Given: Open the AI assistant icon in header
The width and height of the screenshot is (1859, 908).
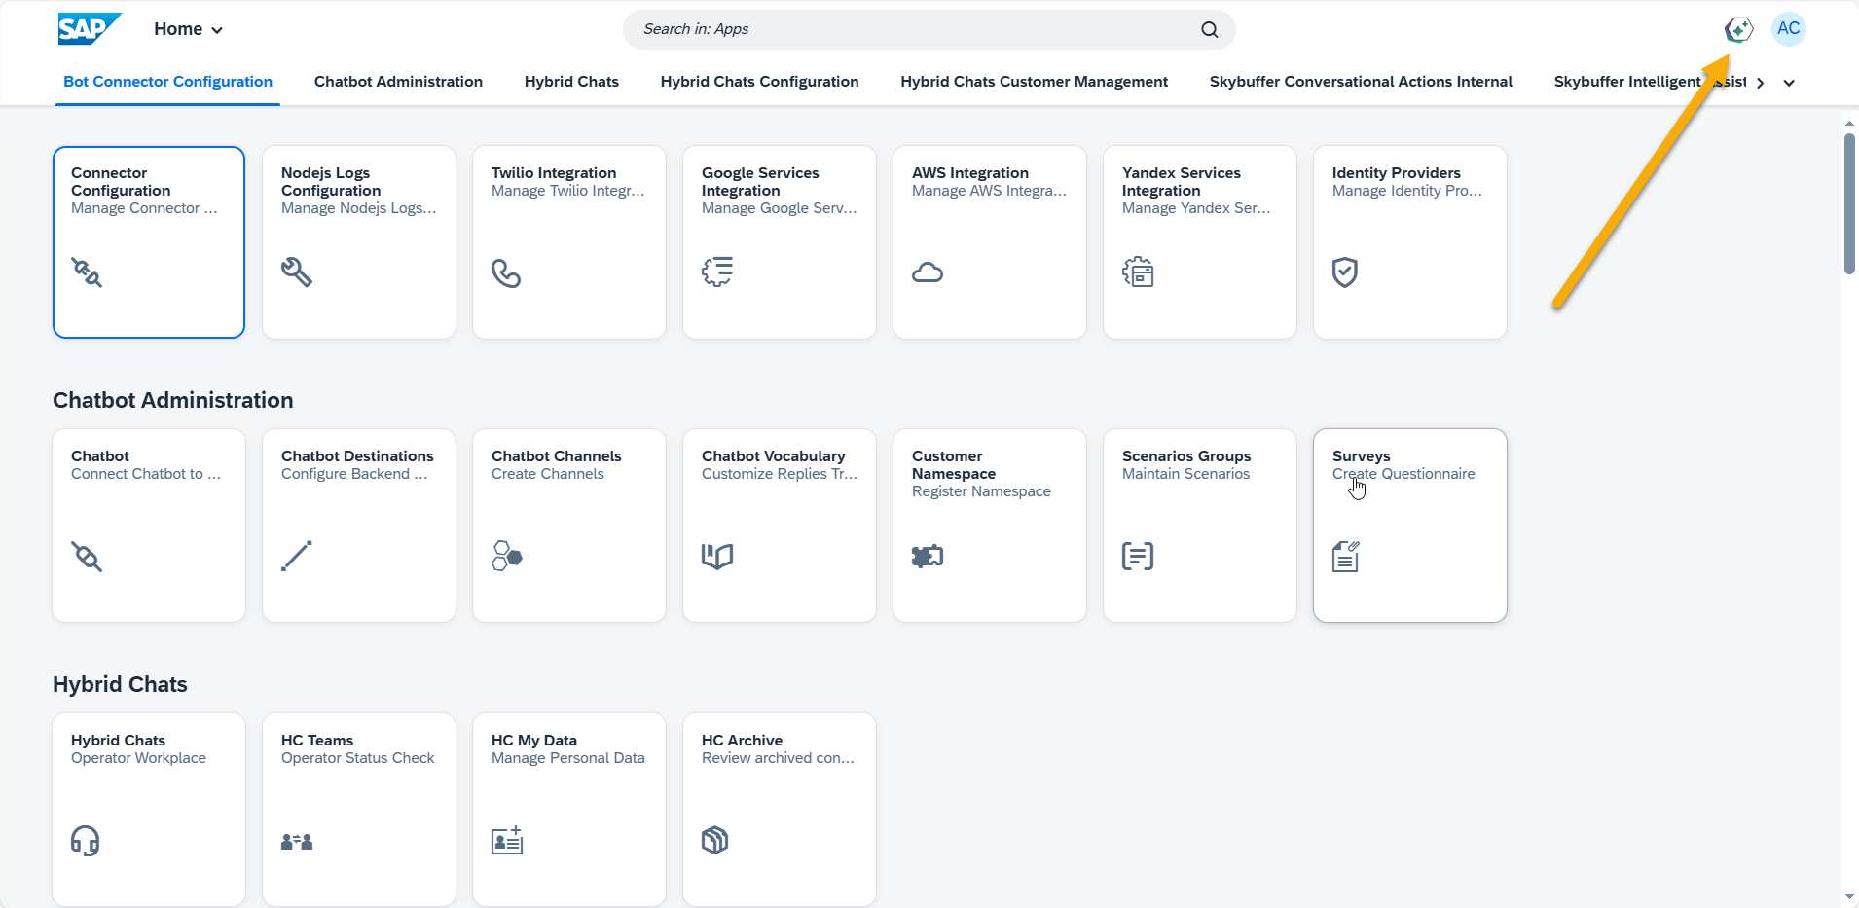Looking at the screenshot, I should (x=1738, y=30).
